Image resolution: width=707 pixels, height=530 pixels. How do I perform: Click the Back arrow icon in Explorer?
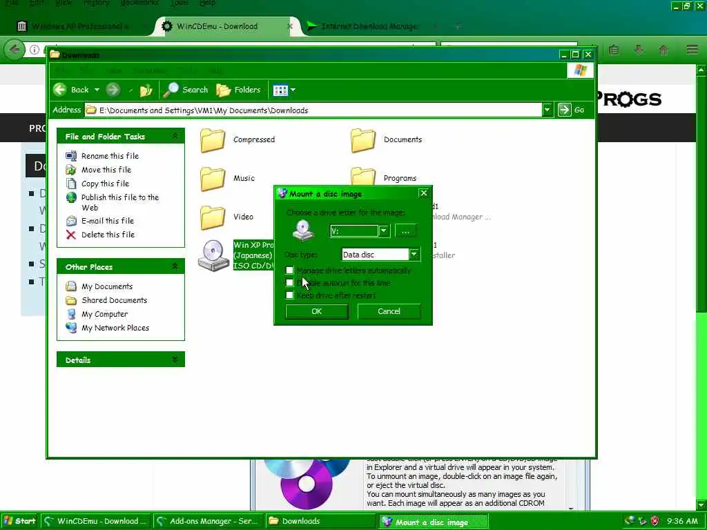pyautogui.click(x=60, y=90)
